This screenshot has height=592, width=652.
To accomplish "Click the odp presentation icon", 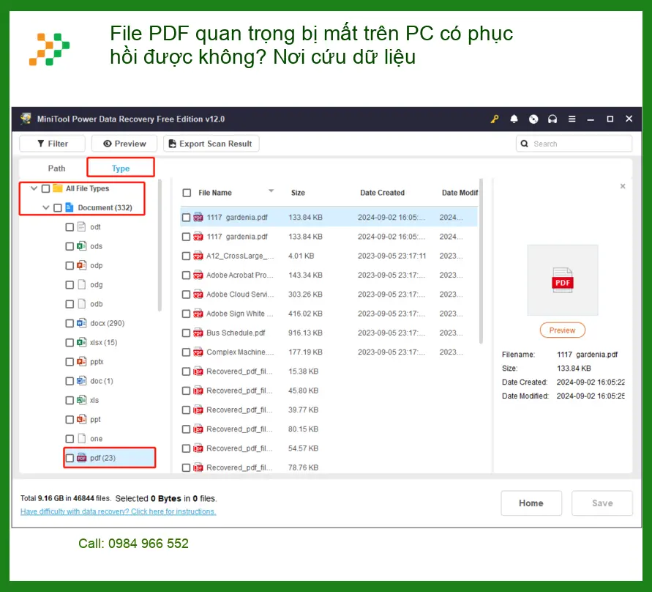I will (x=81, y=265).
